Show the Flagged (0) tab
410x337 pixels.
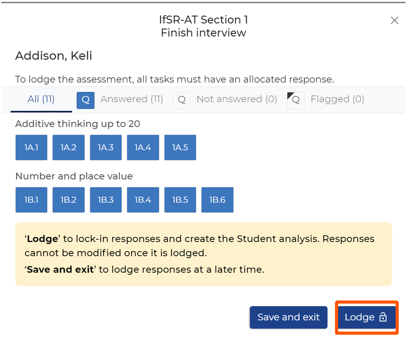(337, 99)
